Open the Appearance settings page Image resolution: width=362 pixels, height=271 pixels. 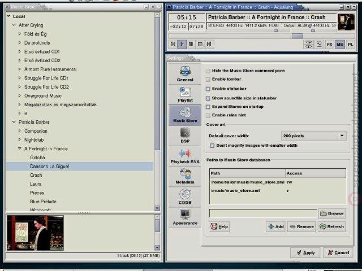click(185, 217)
